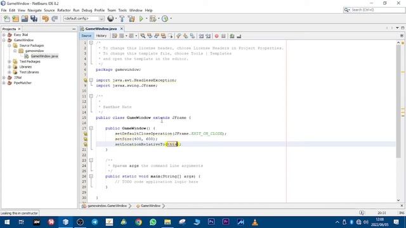The width and height of the screenshot is (406, 228).
Task: Collapse the GameWindow project node
Action: click(4, 40)
